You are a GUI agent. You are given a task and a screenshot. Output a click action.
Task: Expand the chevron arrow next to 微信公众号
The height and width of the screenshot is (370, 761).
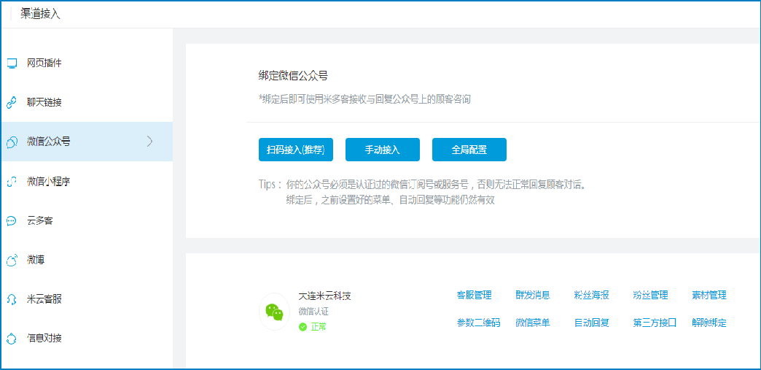pyautogui.click(x=150, y=142)
